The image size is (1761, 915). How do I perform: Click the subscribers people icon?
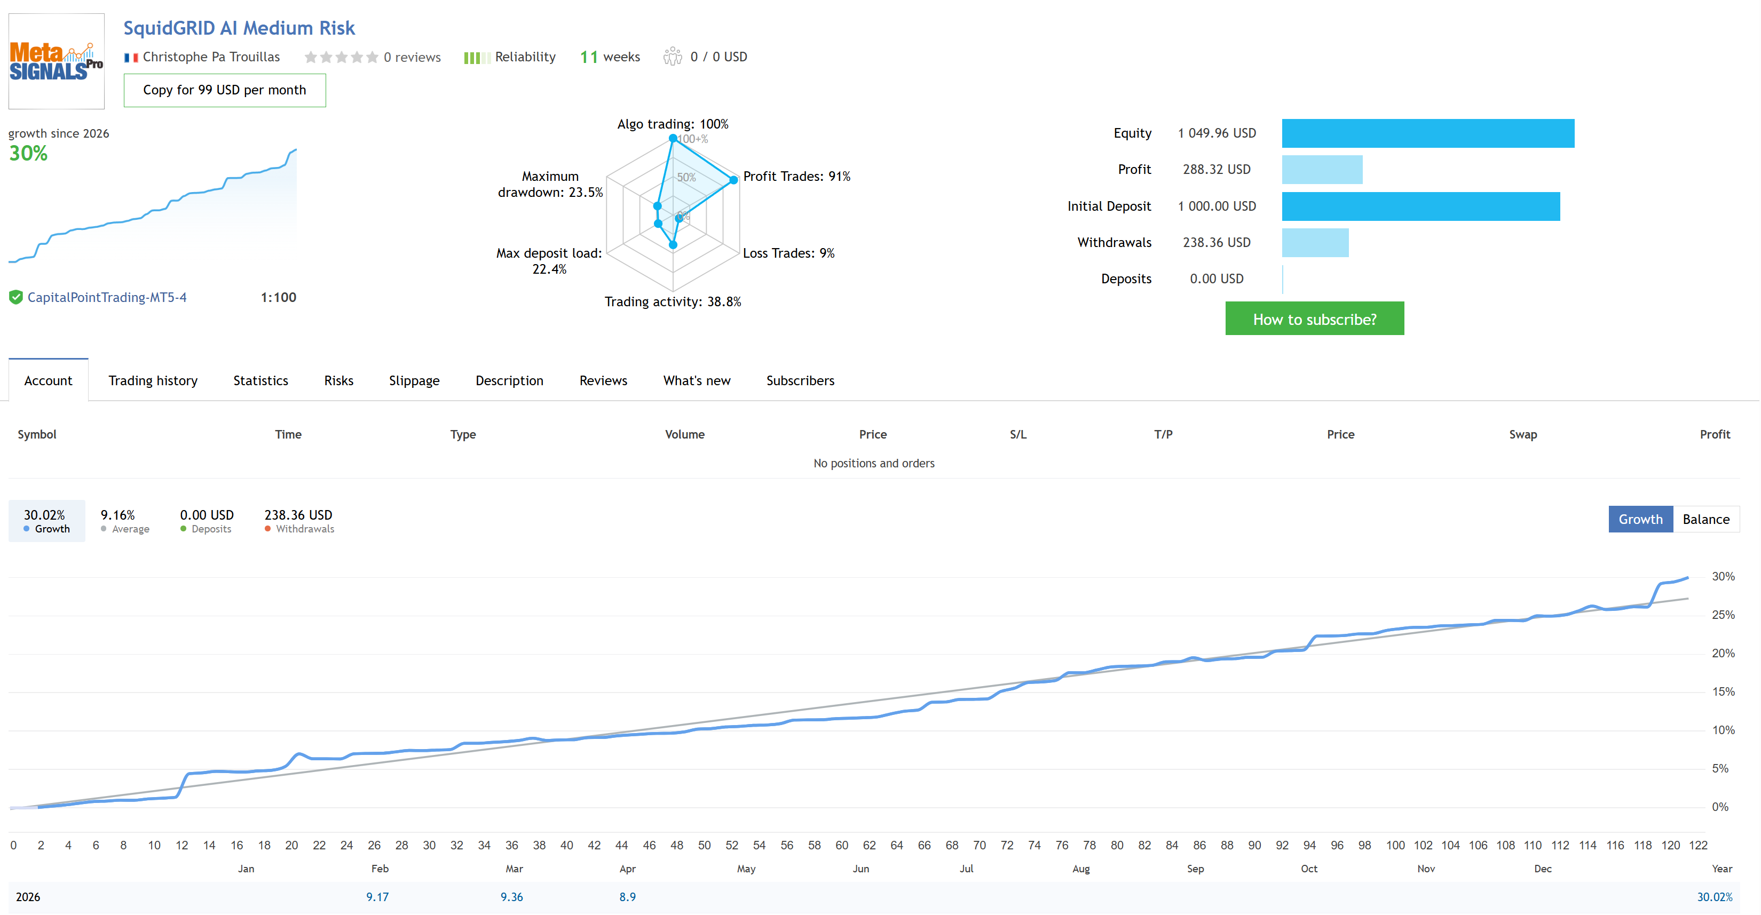(672, 57)
